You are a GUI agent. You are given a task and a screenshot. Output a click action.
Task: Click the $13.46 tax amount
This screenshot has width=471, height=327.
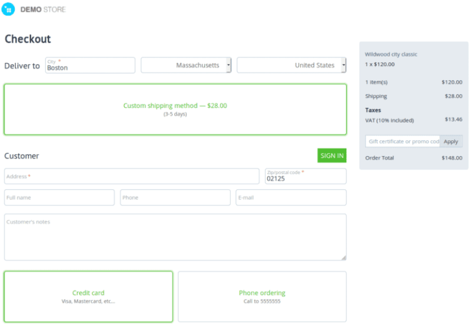pos(453,120)
